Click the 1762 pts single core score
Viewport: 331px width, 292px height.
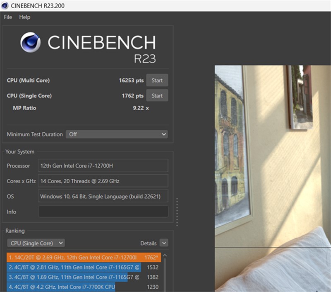(132, 96)
